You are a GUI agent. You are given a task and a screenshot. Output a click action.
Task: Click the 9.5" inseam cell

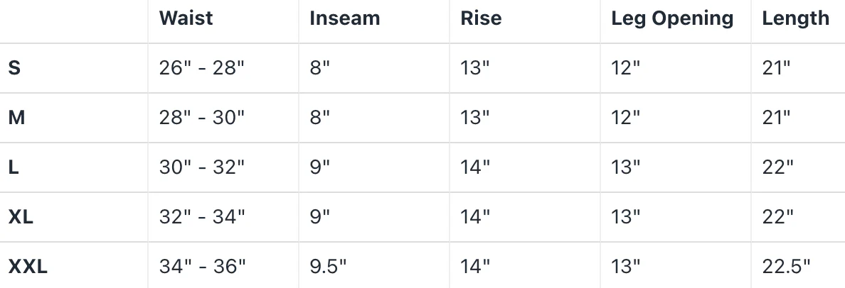[328, 267]
